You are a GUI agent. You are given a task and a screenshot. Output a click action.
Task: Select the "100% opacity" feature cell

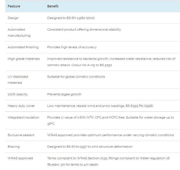tap(18, 94)
